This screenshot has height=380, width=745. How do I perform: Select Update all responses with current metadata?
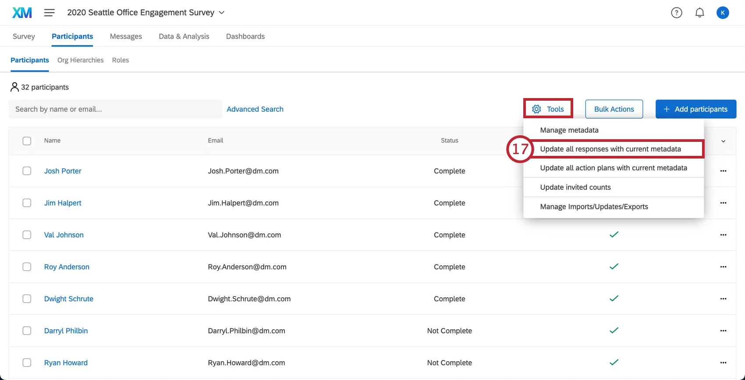point(610,149)
